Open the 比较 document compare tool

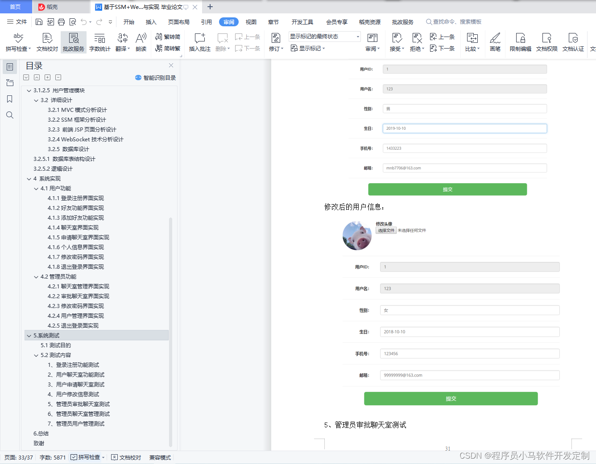point(472,42)
